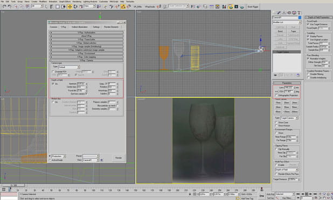Image resolution: width=333 pixels, height=200 pixels.
Task: Open the Modify command panel tab
Action: (279, 13)
